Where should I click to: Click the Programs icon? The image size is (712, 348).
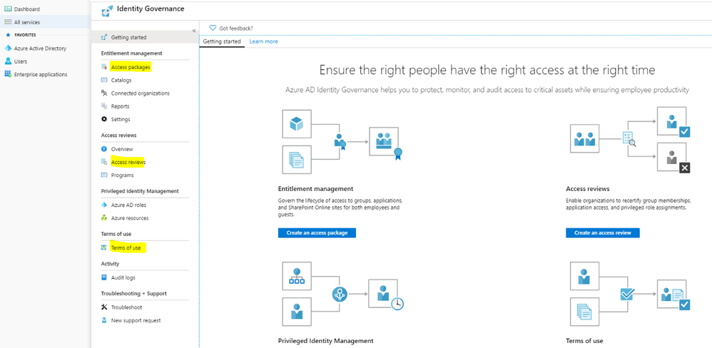click(x=104, y=175)
